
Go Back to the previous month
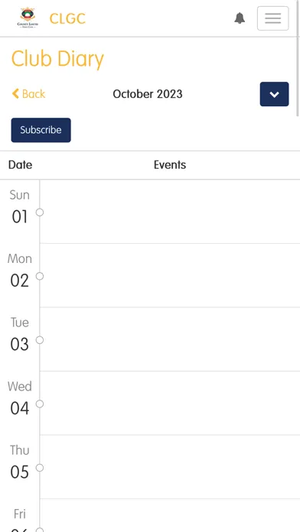tap(28, 94)
